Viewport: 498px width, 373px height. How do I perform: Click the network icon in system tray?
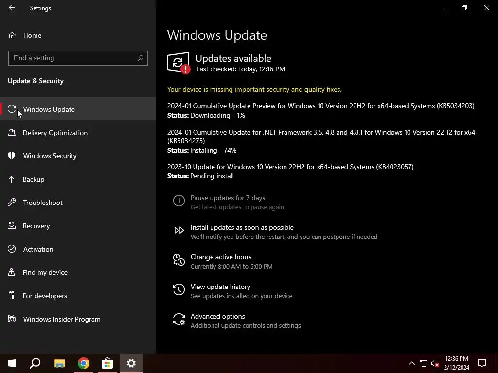pos(424,363)
